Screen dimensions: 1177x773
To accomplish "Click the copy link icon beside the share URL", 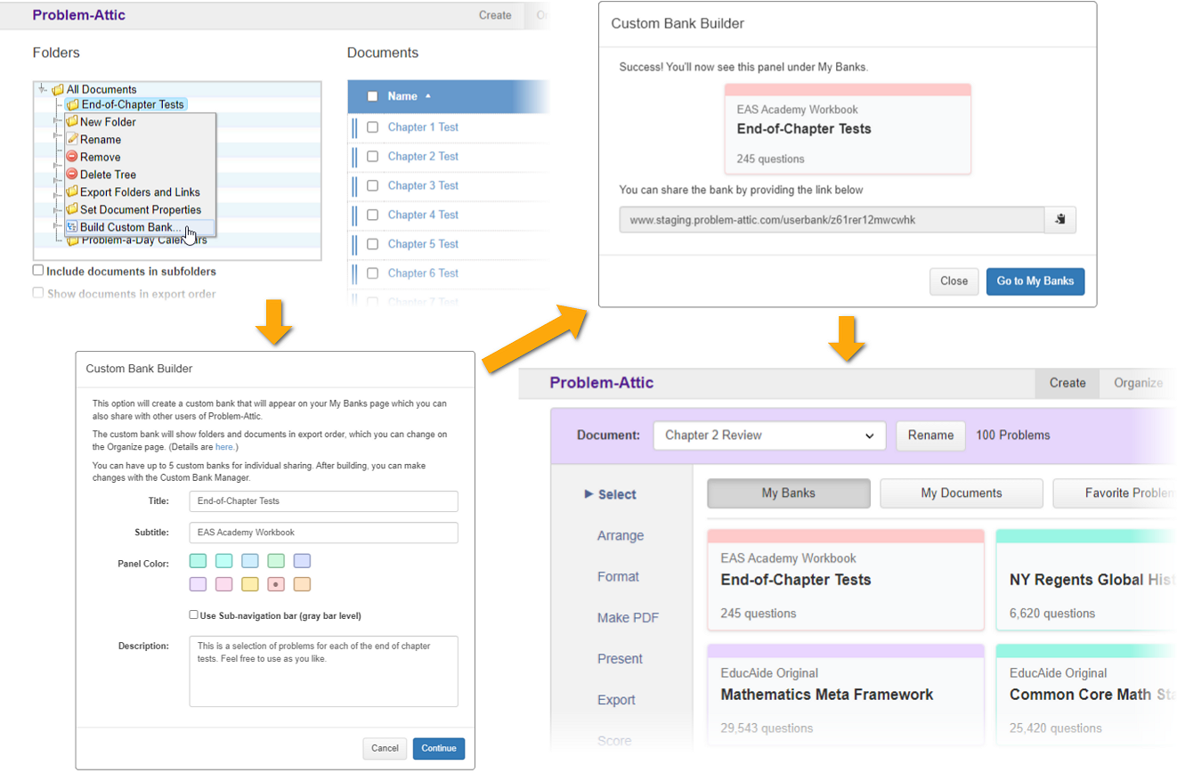I will 1059,220.
